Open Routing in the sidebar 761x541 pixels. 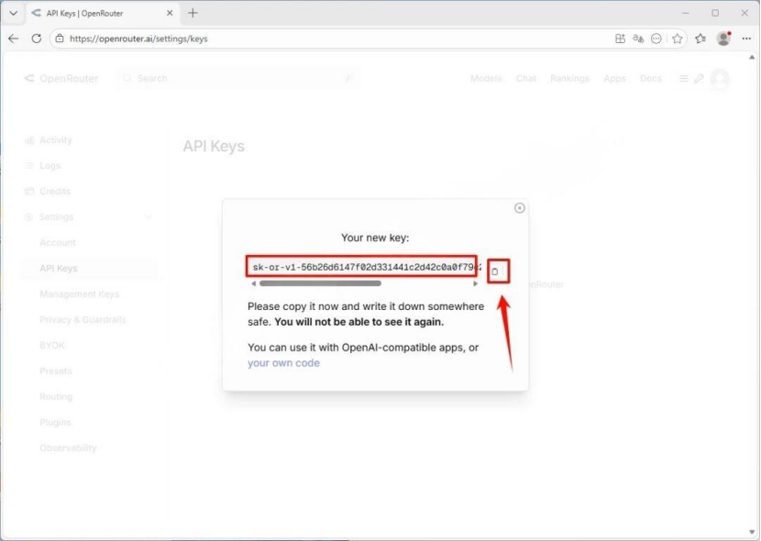(x=56, y=397)
